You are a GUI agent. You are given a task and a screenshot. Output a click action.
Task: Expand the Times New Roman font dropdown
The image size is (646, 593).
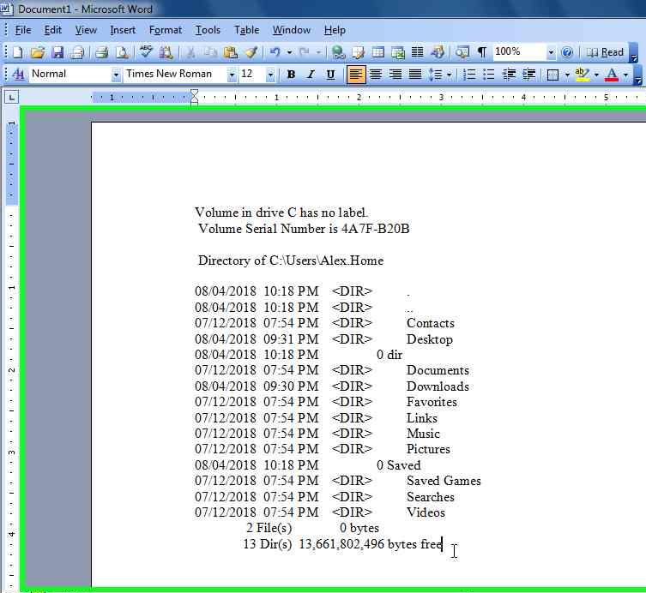click(232, 75)
